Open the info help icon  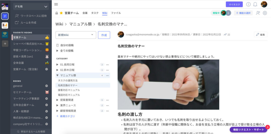point(248,4)
